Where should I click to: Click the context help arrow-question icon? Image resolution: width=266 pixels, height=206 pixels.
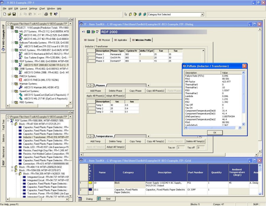click(56, 14)
